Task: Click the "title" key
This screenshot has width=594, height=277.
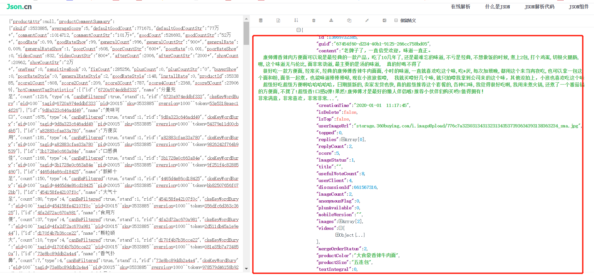Action: point(325,167)
